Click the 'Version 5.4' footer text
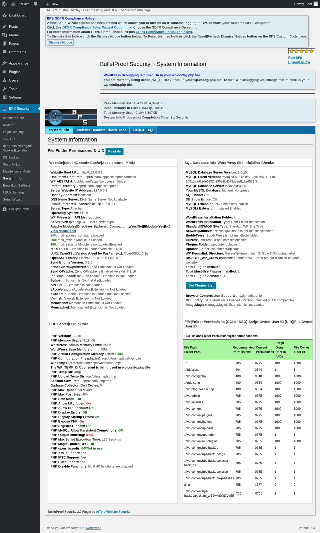This screenshot has width=320, height=533. [307, 528]
